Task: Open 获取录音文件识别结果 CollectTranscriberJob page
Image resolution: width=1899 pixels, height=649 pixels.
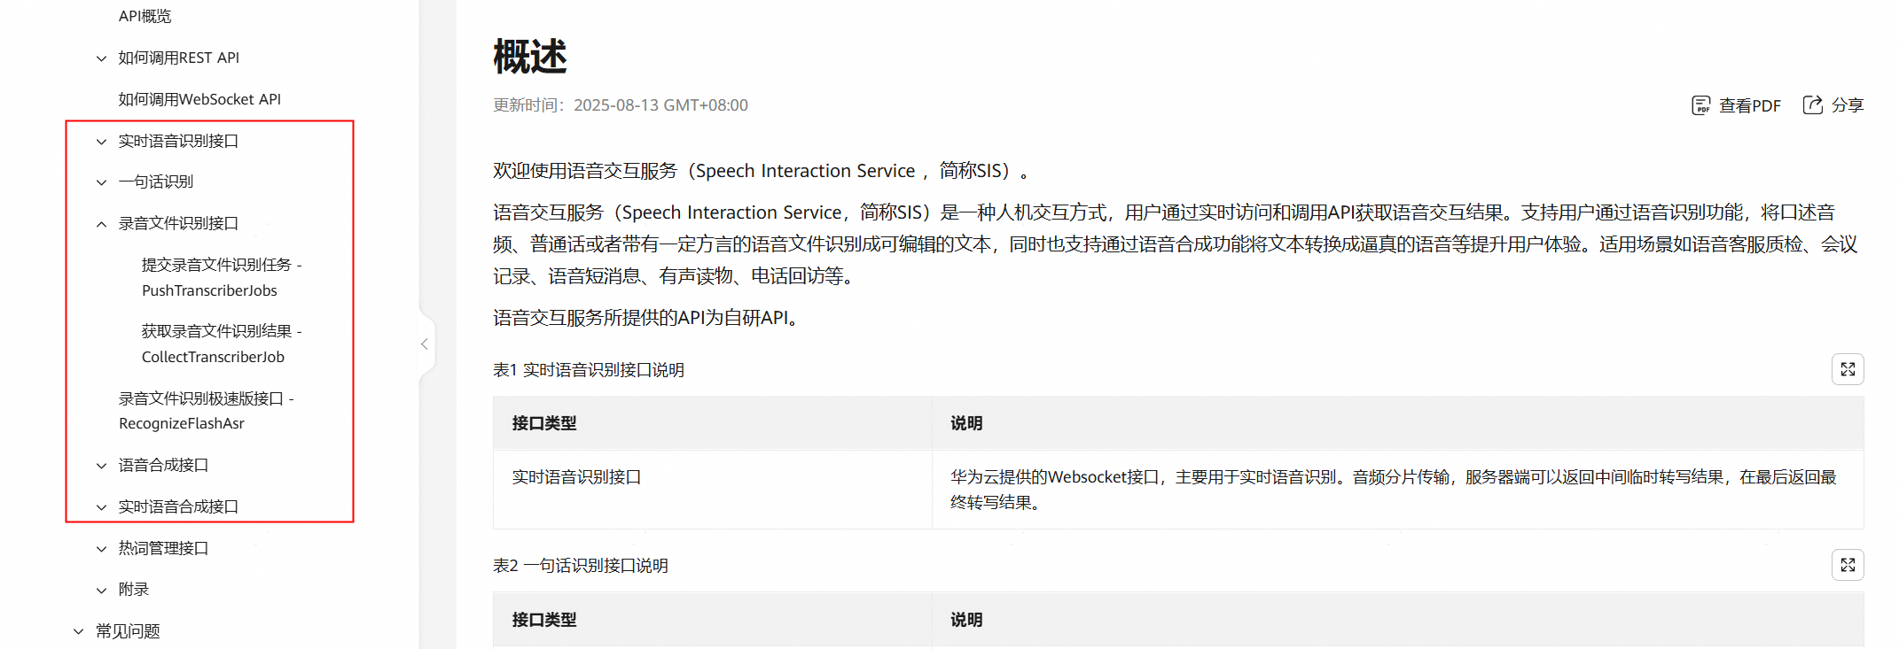Action: point(222,344)
